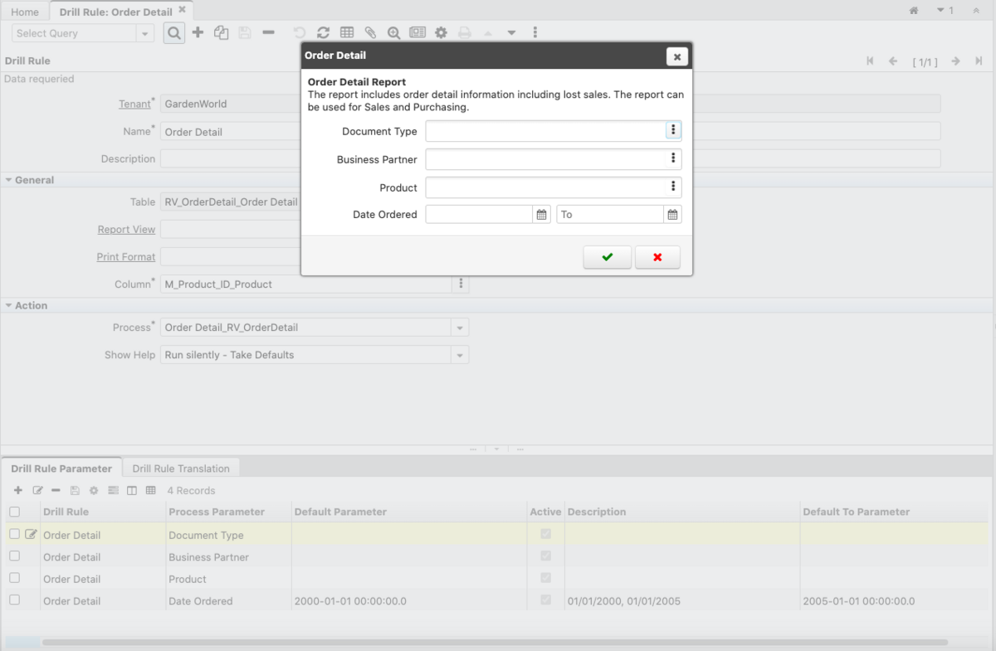This screenshot has height=651, width=996.
Task: Collapse the General section
Action: tap(9, 180)
